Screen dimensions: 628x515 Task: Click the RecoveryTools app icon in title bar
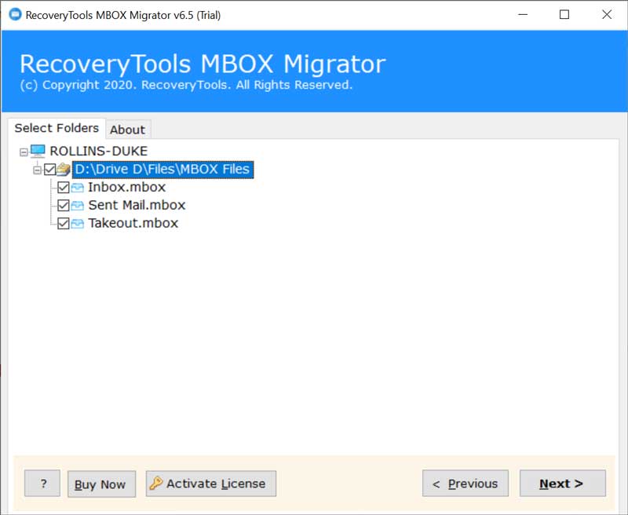15,14
